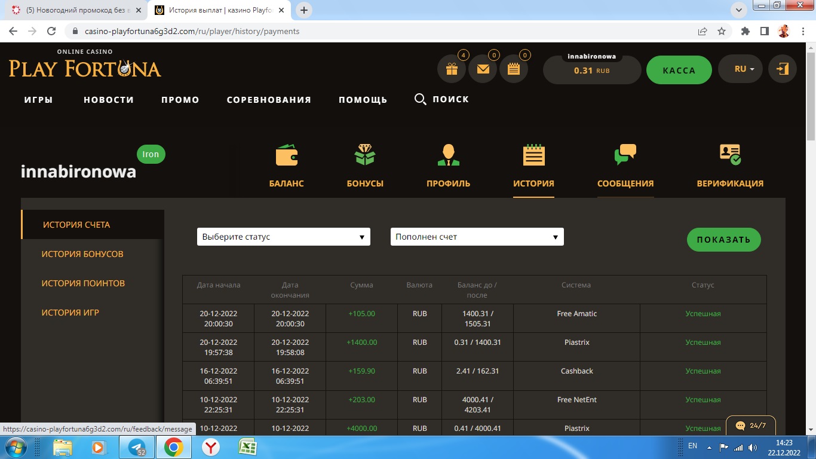816x459 pixels.
Task: Bookmark this page with the star
Action: pos(722,31)
